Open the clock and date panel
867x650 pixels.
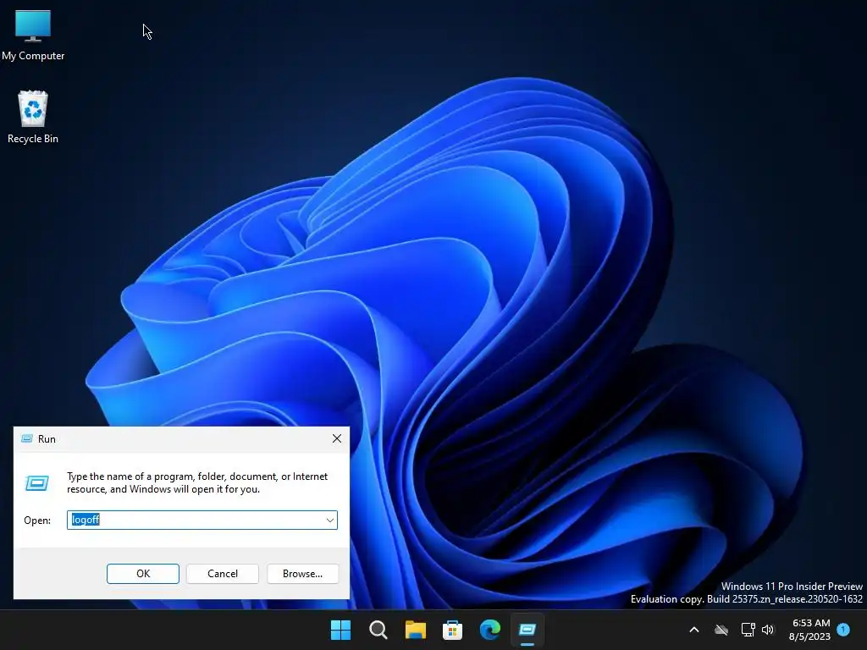coord(810,630)
